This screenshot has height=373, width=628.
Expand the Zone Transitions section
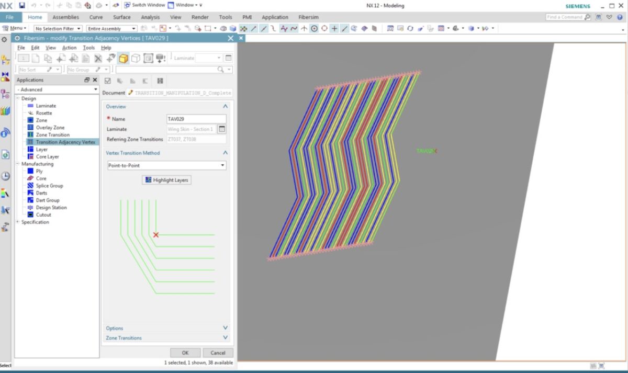click(225, 337)
